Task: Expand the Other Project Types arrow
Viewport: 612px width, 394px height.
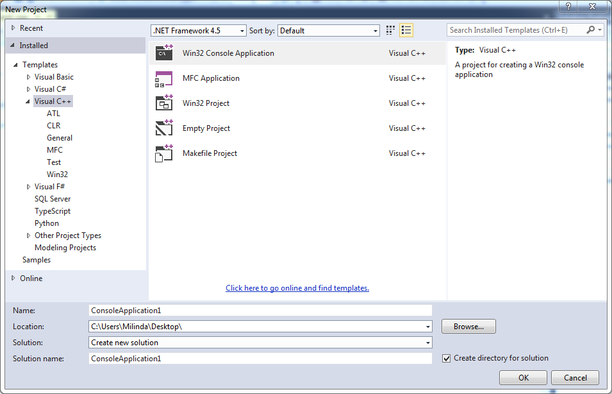Action: [28, 236]
